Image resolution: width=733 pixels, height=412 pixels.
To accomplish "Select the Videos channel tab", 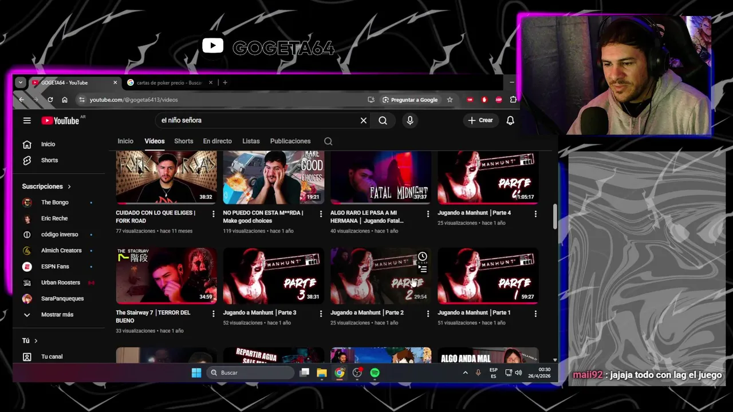I will click(x=155, y=141).
